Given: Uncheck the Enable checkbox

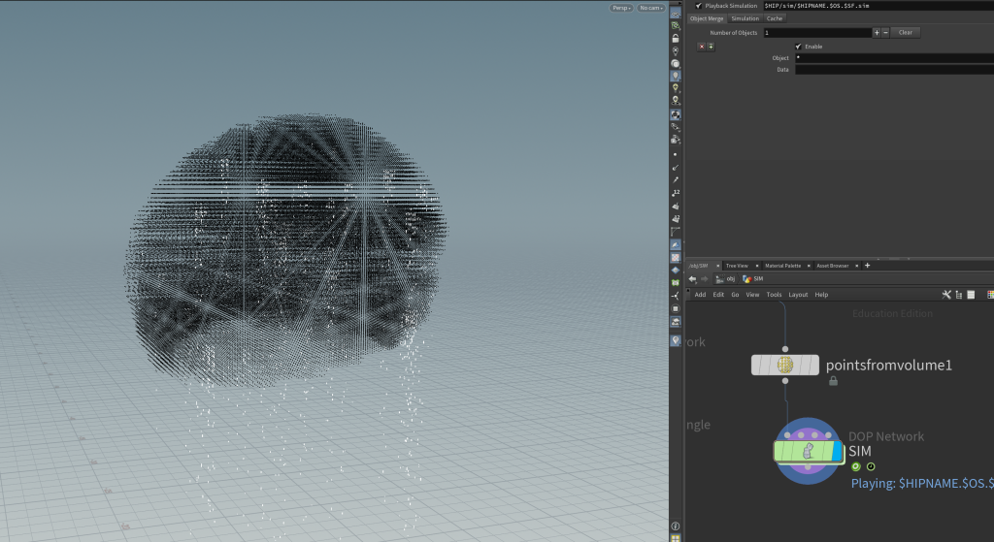Looking at the screenshot, I should pos(798,46).
